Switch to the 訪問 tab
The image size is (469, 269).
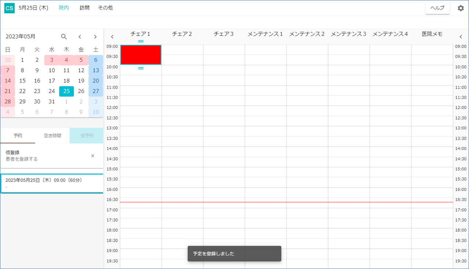(x=84, y=8)
